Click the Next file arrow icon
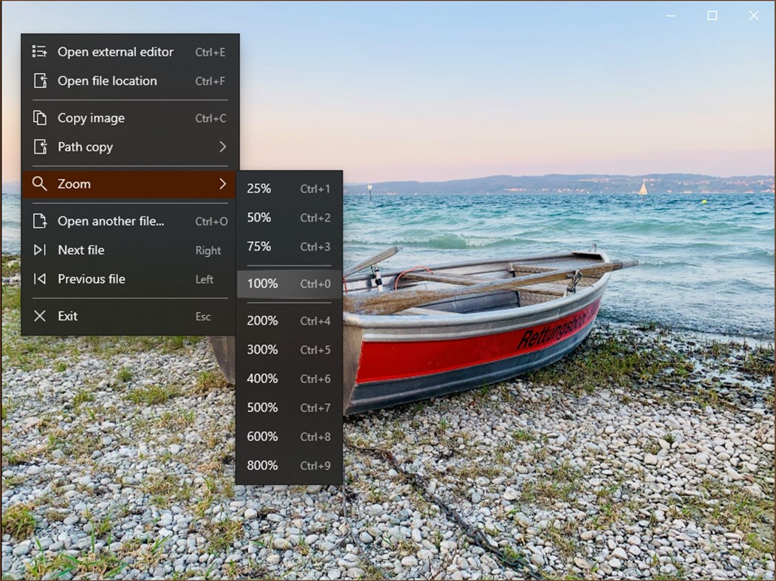This screenshot has height=581, width=776. click(39, 250)
